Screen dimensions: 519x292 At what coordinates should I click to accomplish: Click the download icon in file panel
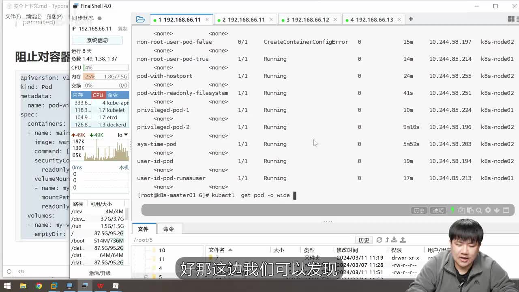pos(395,240)
